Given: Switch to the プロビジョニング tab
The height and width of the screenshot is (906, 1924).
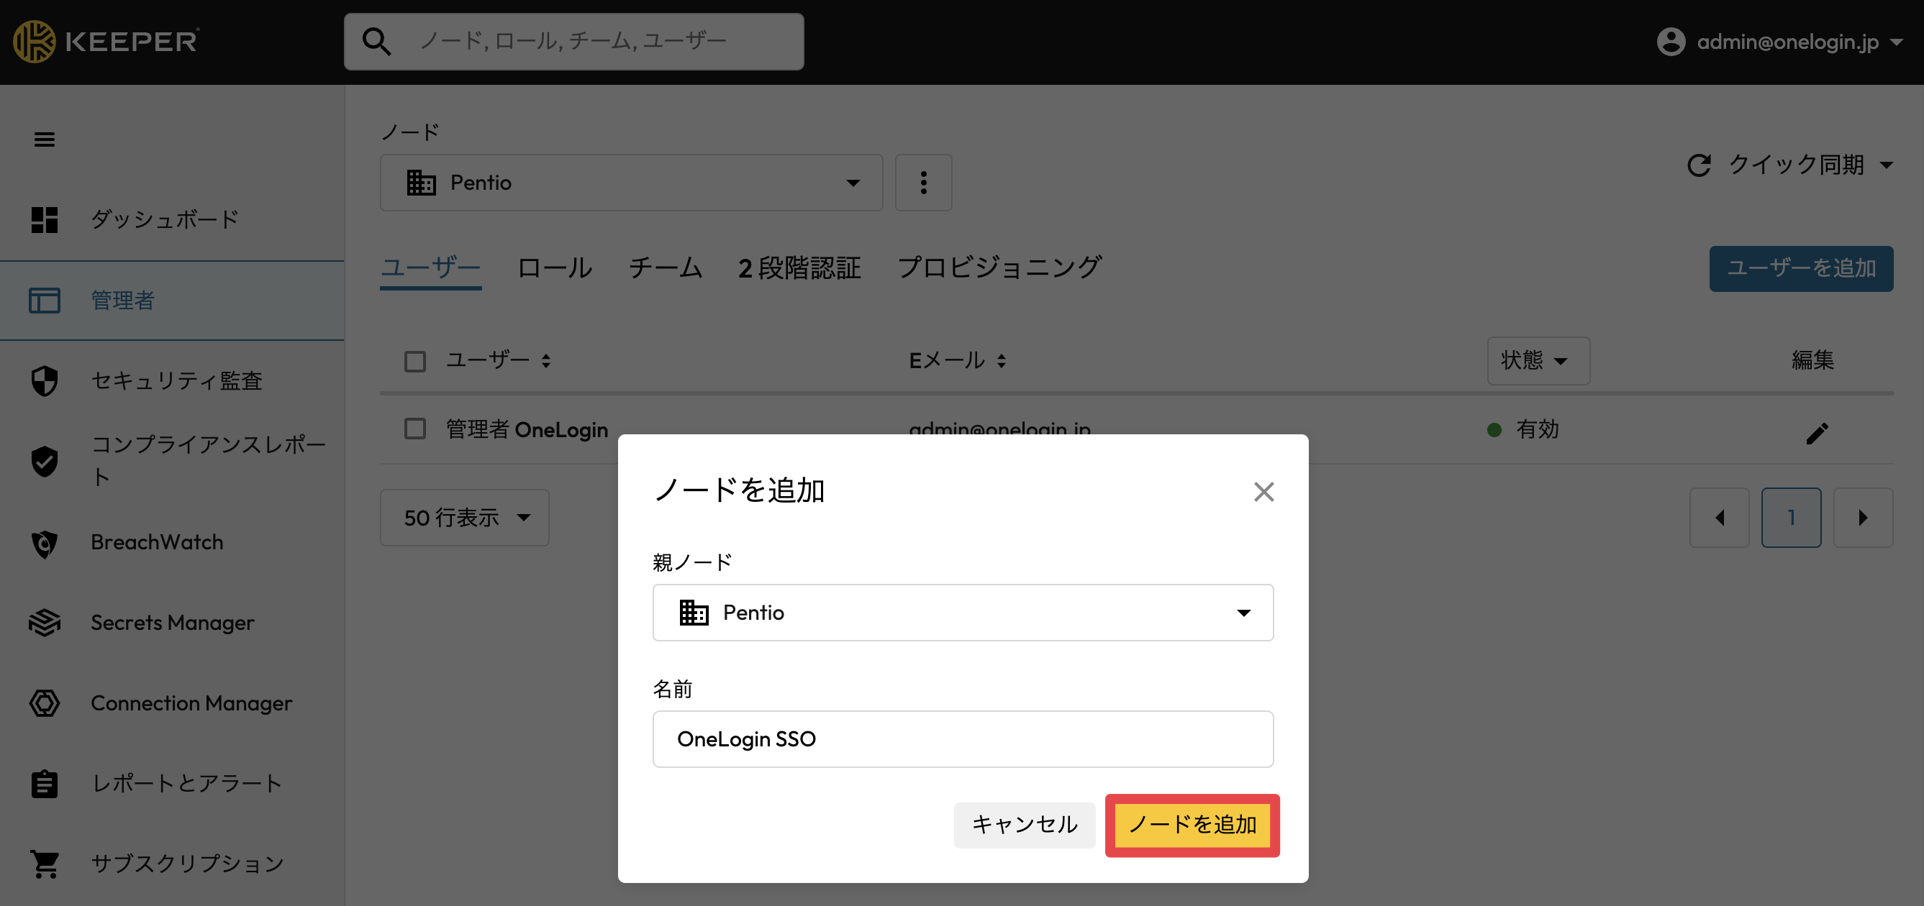Looking at the screenshot, I should click(x=999, y=268).
